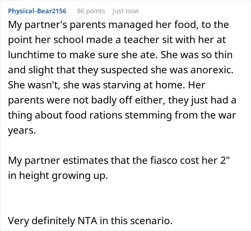
Task: Click the line beginning "My partner's parents managed"
Action: (118, 25)
